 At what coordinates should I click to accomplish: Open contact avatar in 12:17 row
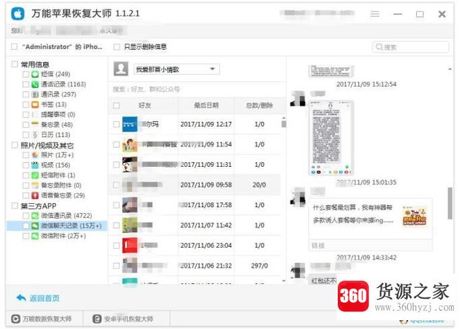click(130, 124)
